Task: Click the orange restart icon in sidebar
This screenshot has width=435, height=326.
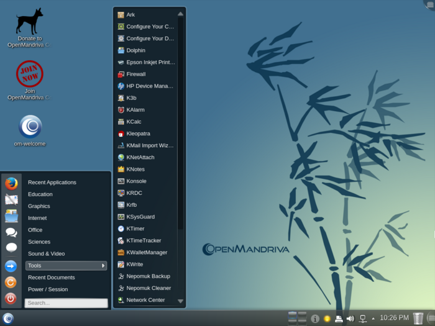Action: pos(11,282)
